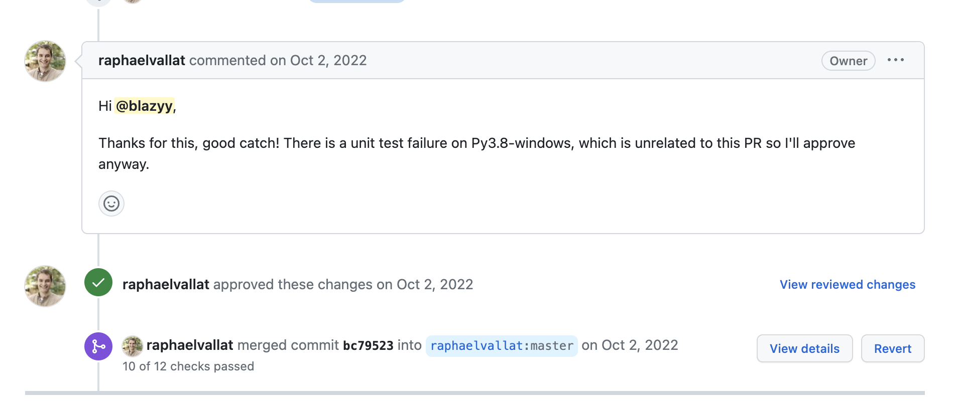This screenshot has height=401, width=955.
Task: Click the Owner badge on the comment
Action: (x=848, y=61)
